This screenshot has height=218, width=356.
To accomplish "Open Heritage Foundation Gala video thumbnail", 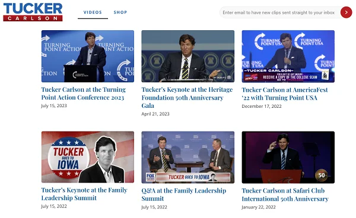I will click(187, 56).
